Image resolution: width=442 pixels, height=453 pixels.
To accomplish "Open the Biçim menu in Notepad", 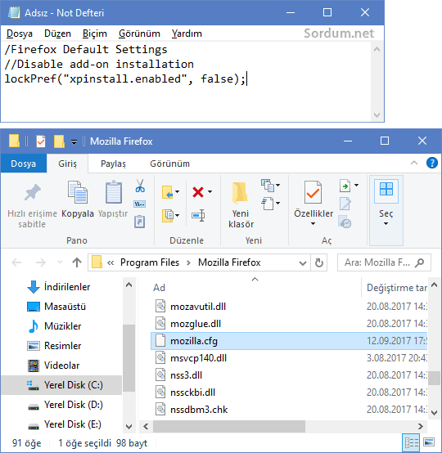I will pyautogui.click(x=95, y=34).
